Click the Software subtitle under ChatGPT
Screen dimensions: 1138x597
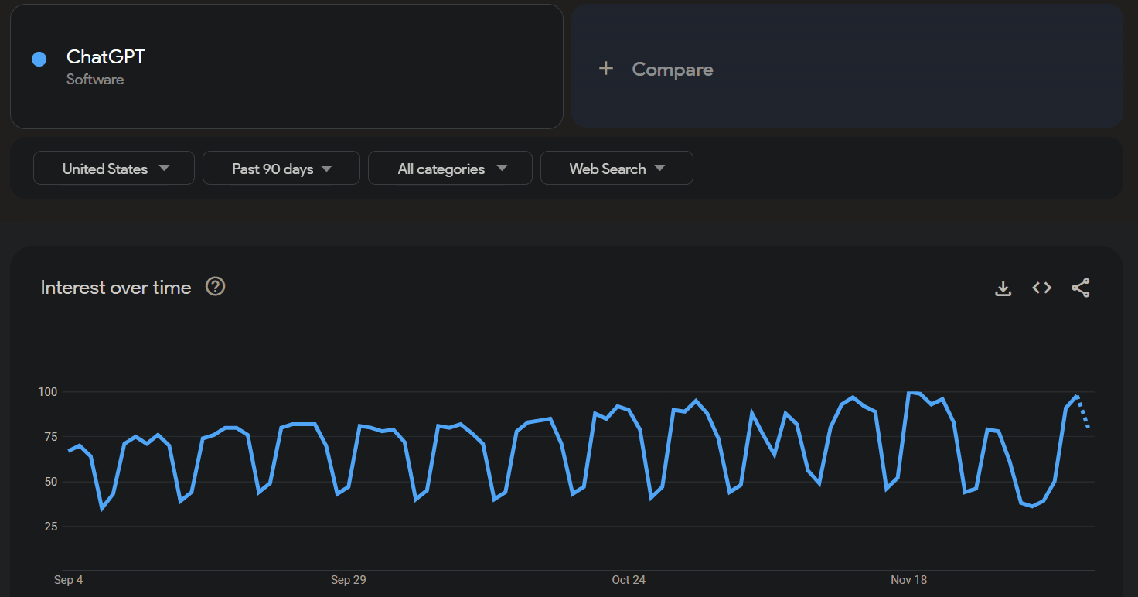pyautogui.click(x=95, y=80)
